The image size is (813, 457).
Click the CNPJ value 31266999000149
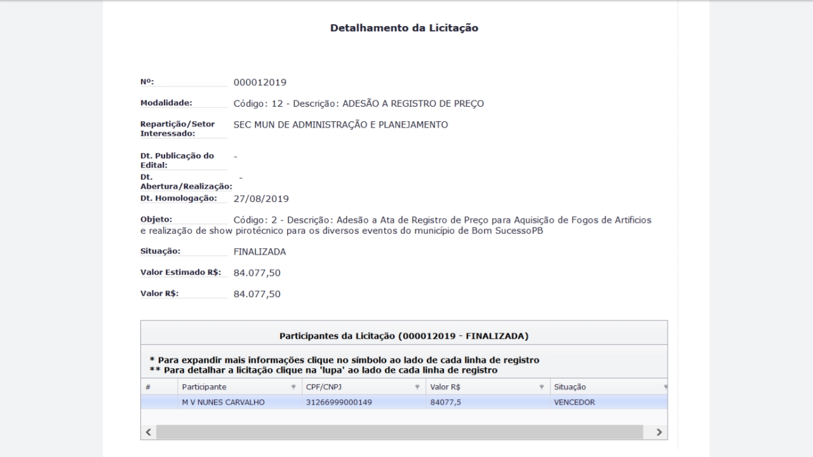click(338, 402)
